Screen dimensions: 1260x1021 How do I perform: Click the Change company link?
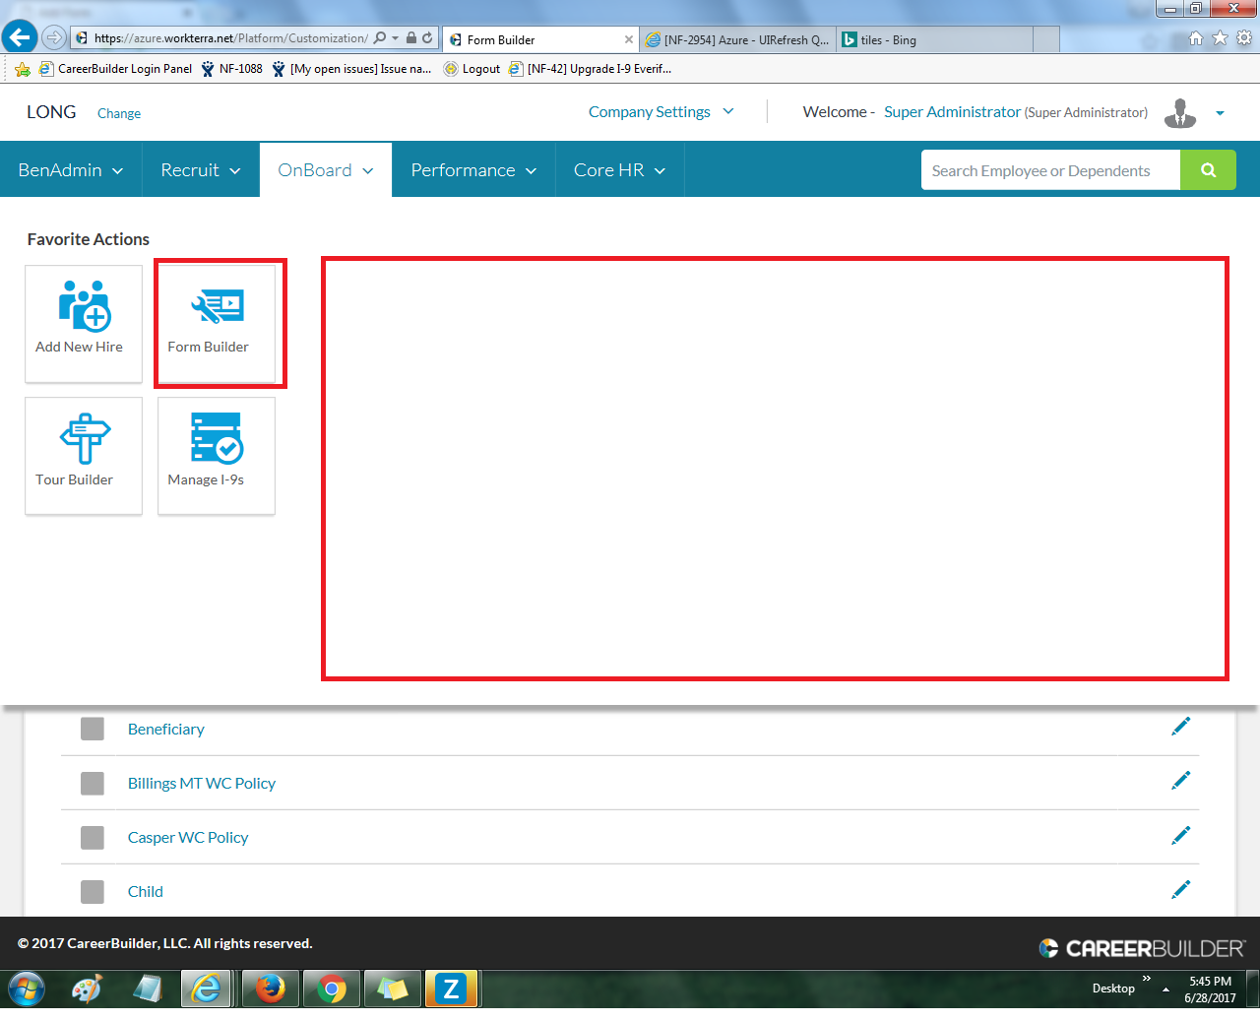(119, 114)
